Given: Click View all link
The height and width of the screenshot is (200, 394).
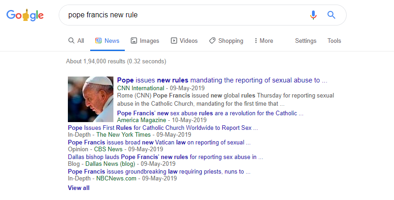Looking at the screenshot, I should 79,188.
